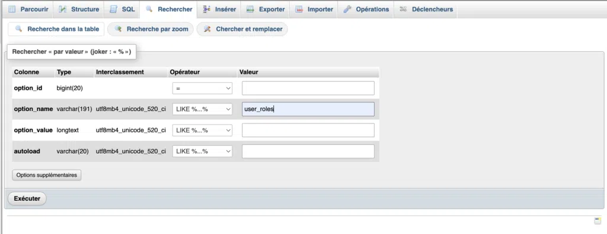Viewport: 607px width, 234px height.
Task: Click the bigint(20) type text
Action: (70, 88)
